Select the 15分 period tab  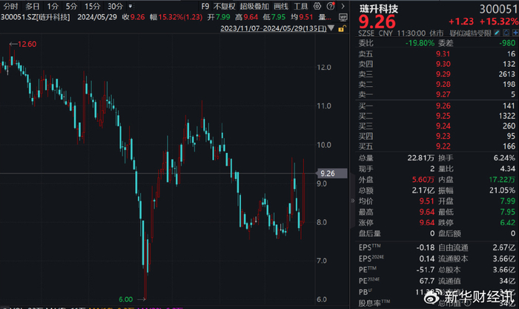pos(93,6)
